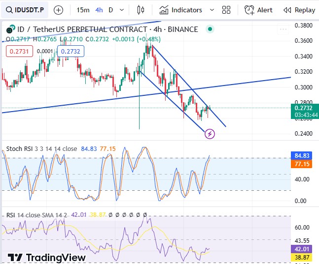The image size is (319, 264).
Task: Expand the timeframe interval dropdown
Action: point(122,10)
